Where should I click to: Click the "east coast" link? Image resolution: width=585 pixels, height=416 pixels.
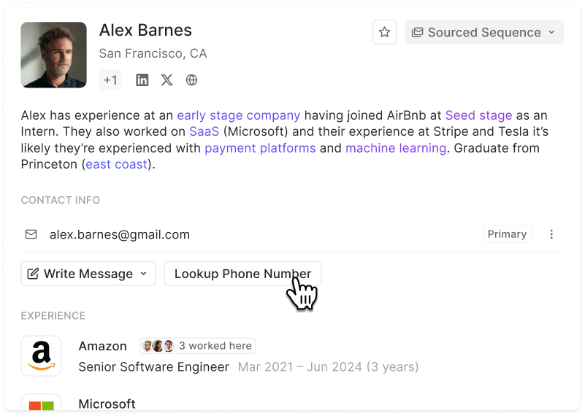coord(115,164)
